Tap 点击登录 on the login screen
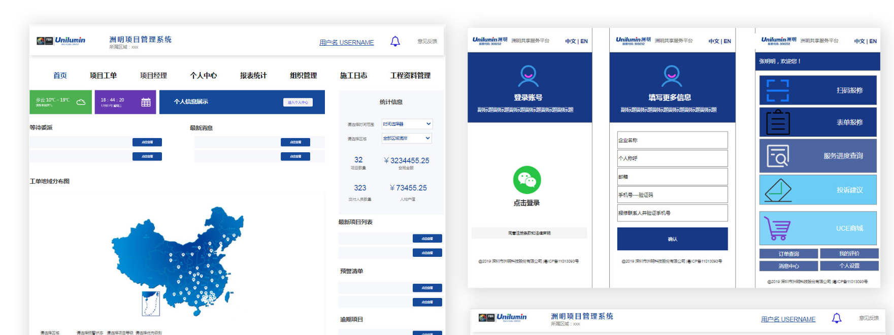The width and height of the screenshot is (894, 335). 526,203
